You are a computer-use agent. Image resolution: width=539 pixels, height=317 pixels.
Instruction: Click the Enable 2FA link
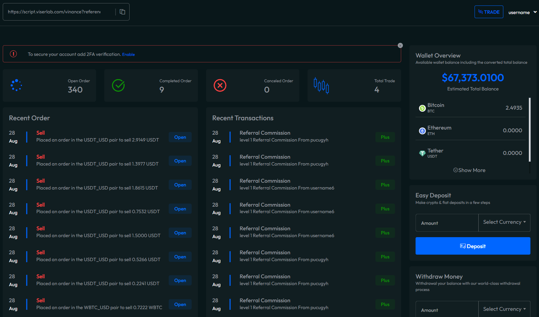(x=129, y=54)
